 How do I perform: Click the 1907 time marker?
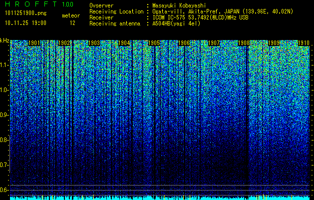214,43
